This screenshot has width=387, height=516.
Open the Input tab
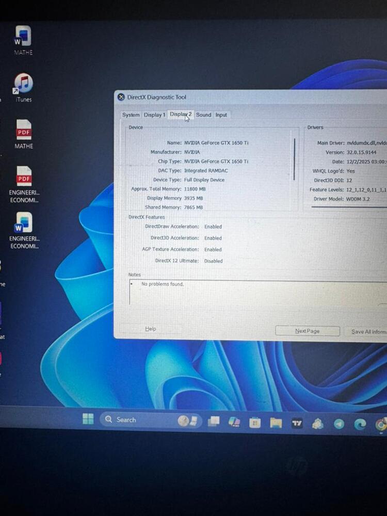click(221, 115)
